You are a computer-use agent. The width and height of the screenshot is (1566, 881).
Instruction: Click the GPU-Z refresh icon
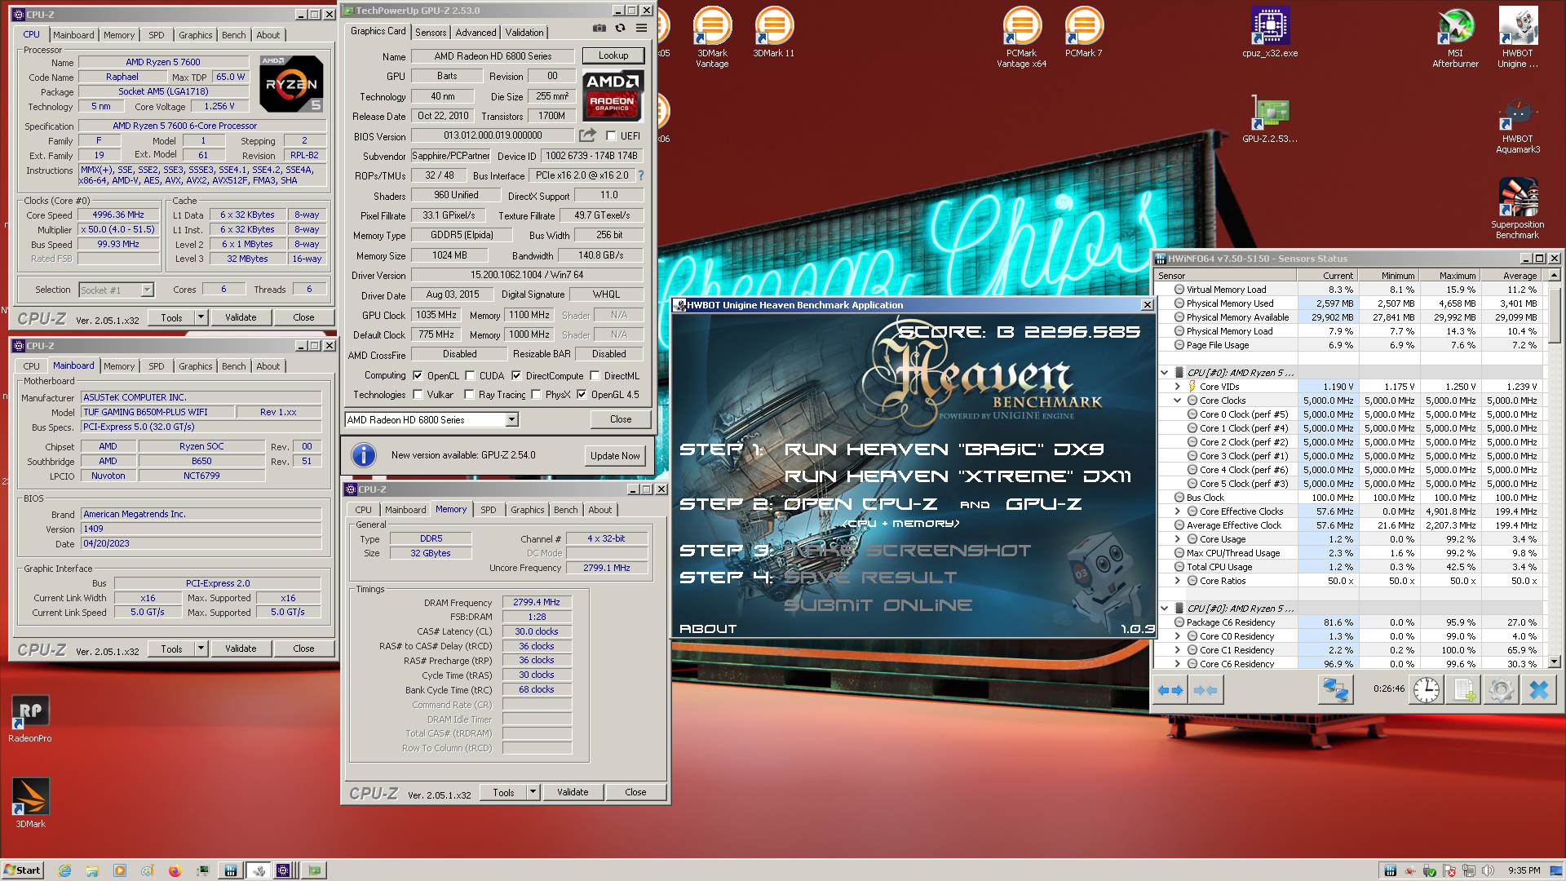(620, 28)
